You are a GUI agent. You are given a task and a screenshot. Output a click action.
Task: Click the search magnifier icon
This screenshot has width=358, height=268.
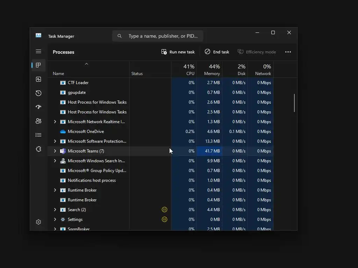[x=120, y=36]
